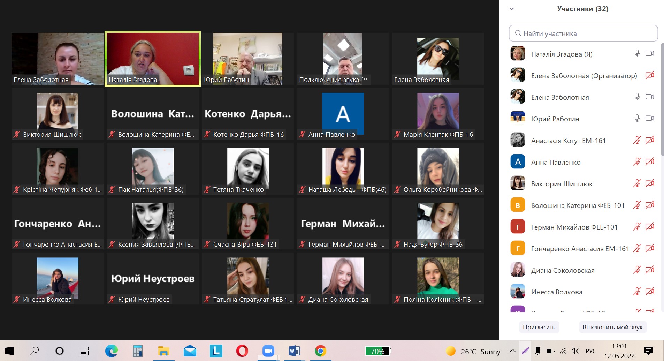Select Инесса Волкова participant row

[x=556, y=292]
